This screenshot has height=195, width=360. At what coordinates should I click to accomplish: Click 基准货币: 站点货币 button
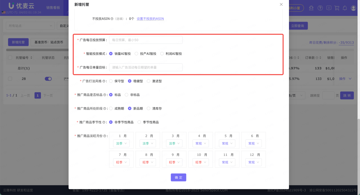pos(49,42)
